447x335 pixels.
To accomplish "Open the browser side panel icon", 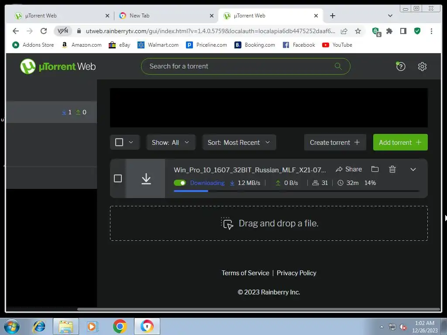I will coord(403,31).
